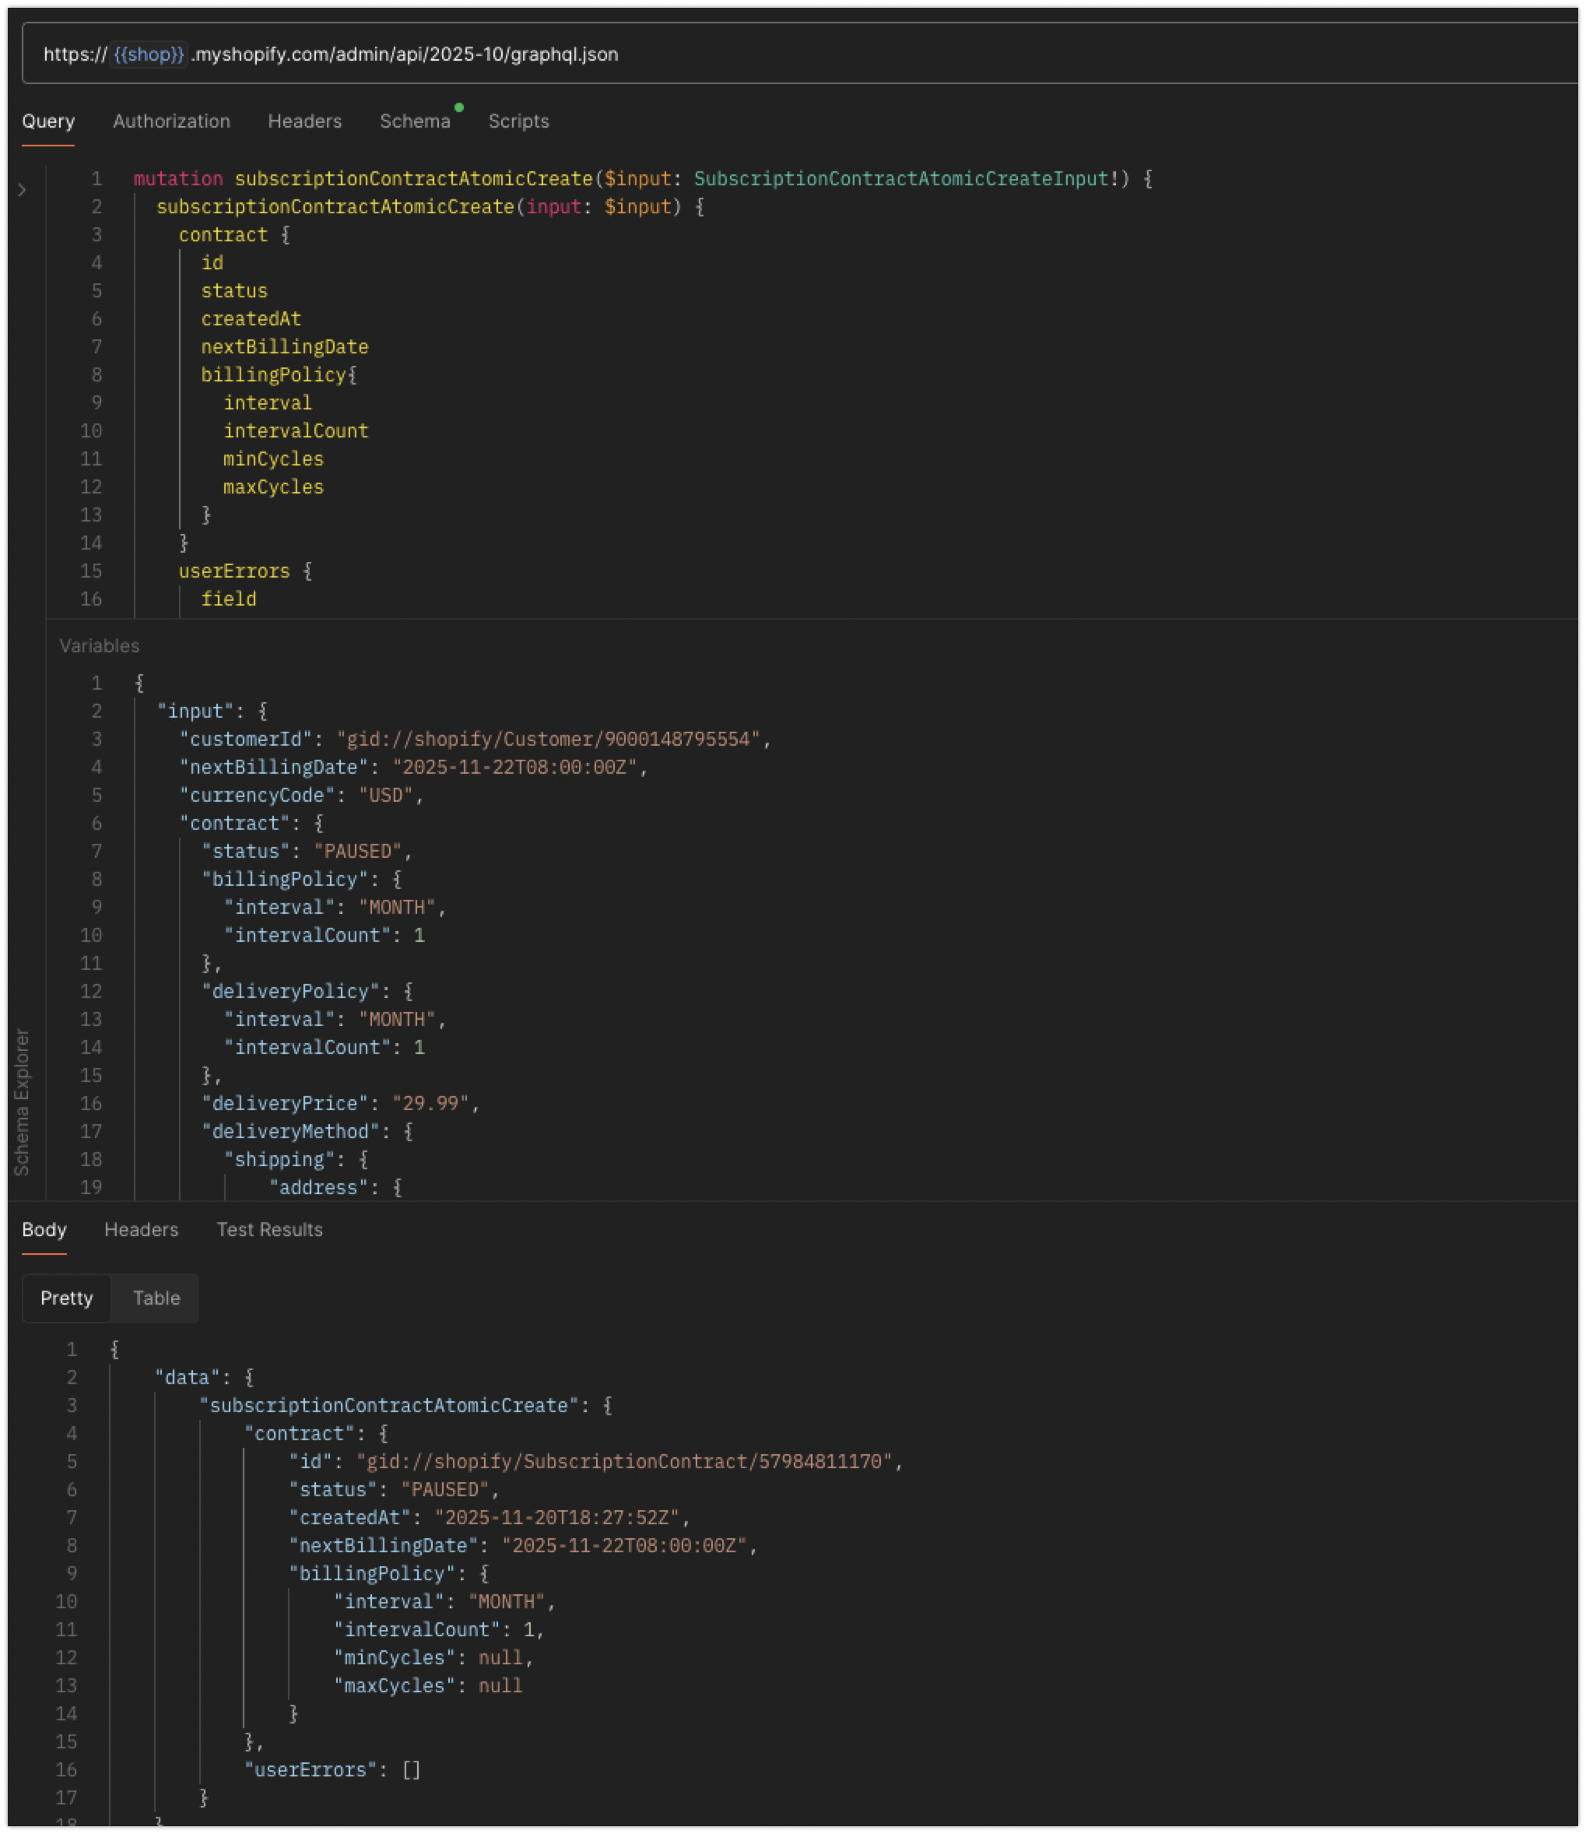Click the green dot on the Schema tab
Viewport: 1586px width, 1834px height.
click(x=458, y=108)
